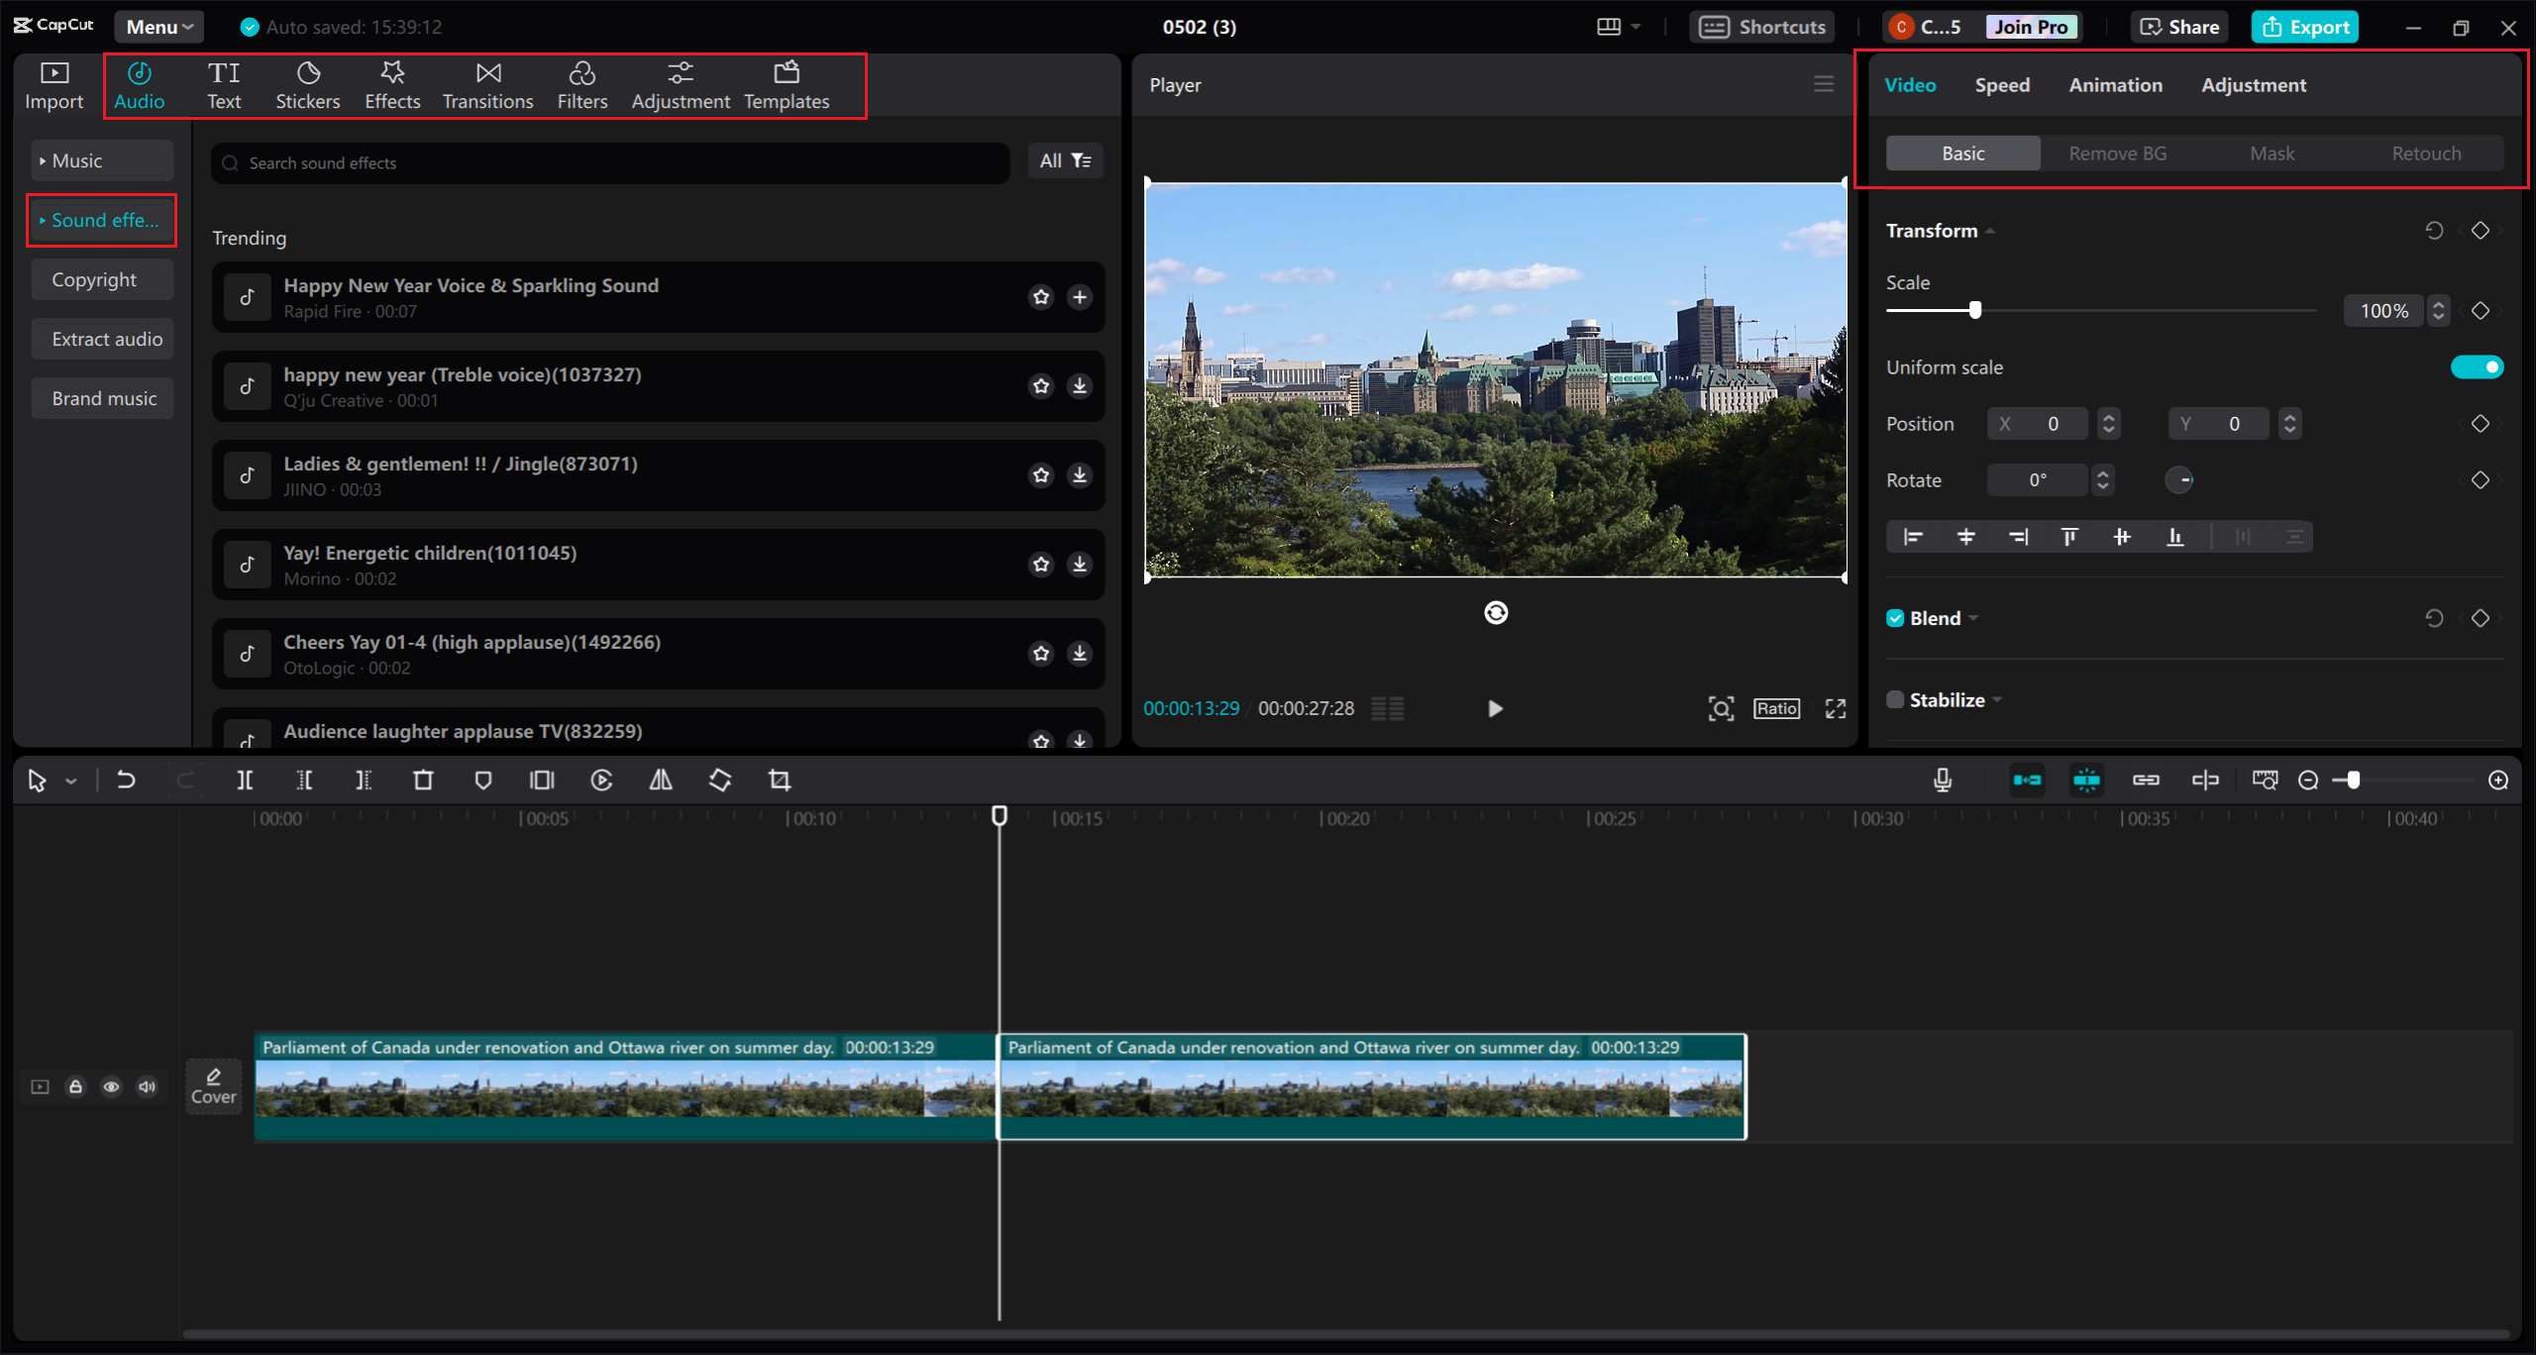Expand the Menu dropdown

tap(158, 26)
